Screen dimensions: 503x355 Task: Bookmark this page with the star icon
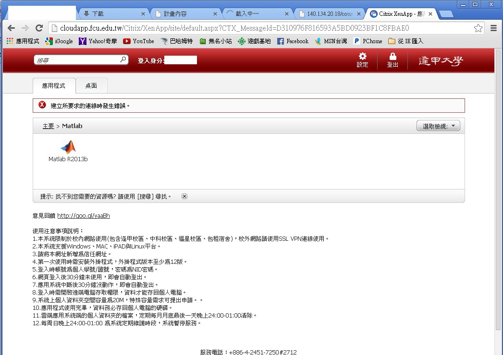click(478, 28)
